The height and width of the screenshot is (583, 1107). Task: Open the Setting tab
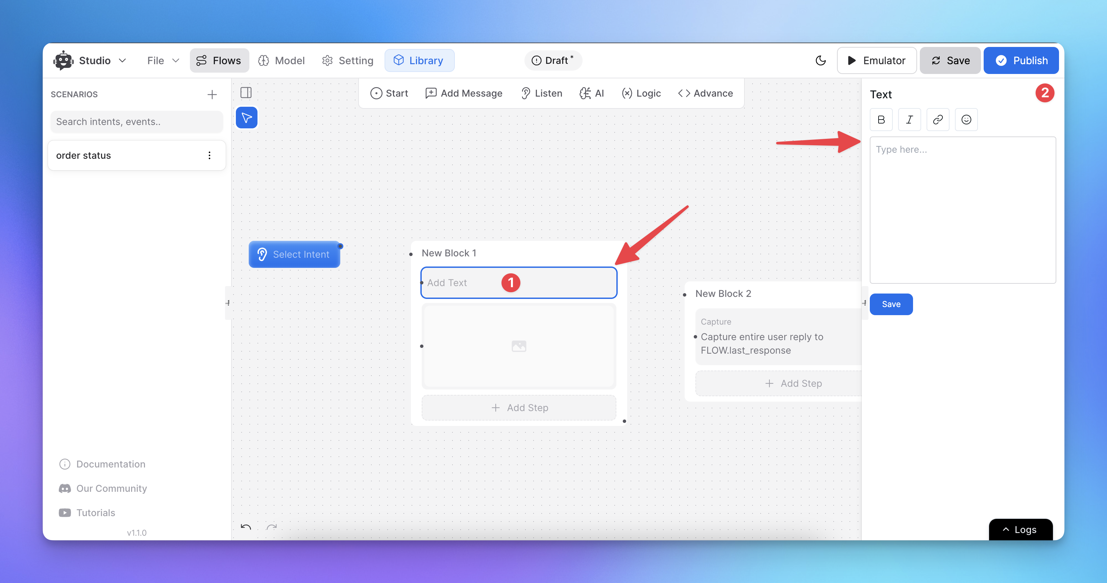348,60
